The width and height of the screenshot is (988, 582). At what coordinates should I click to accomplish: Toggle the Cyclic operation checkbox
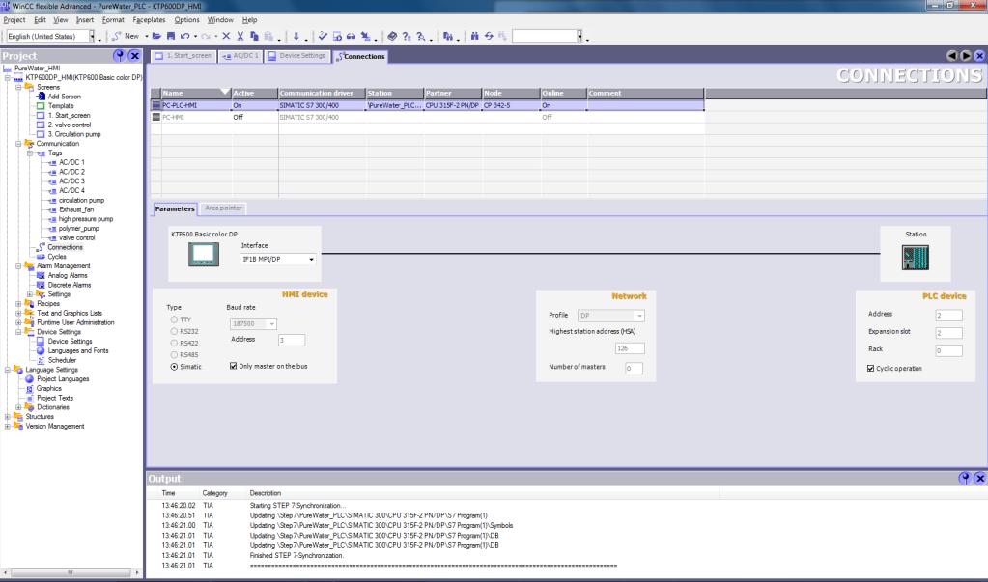click(871, 369)
